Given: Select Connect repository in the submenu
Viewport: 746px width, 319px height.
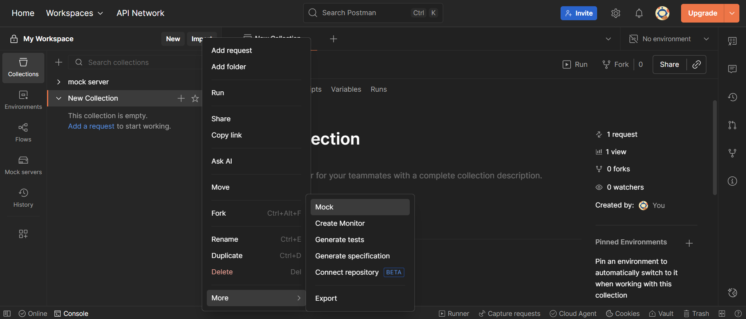Looking at the screenshot, I should [360, 272].
